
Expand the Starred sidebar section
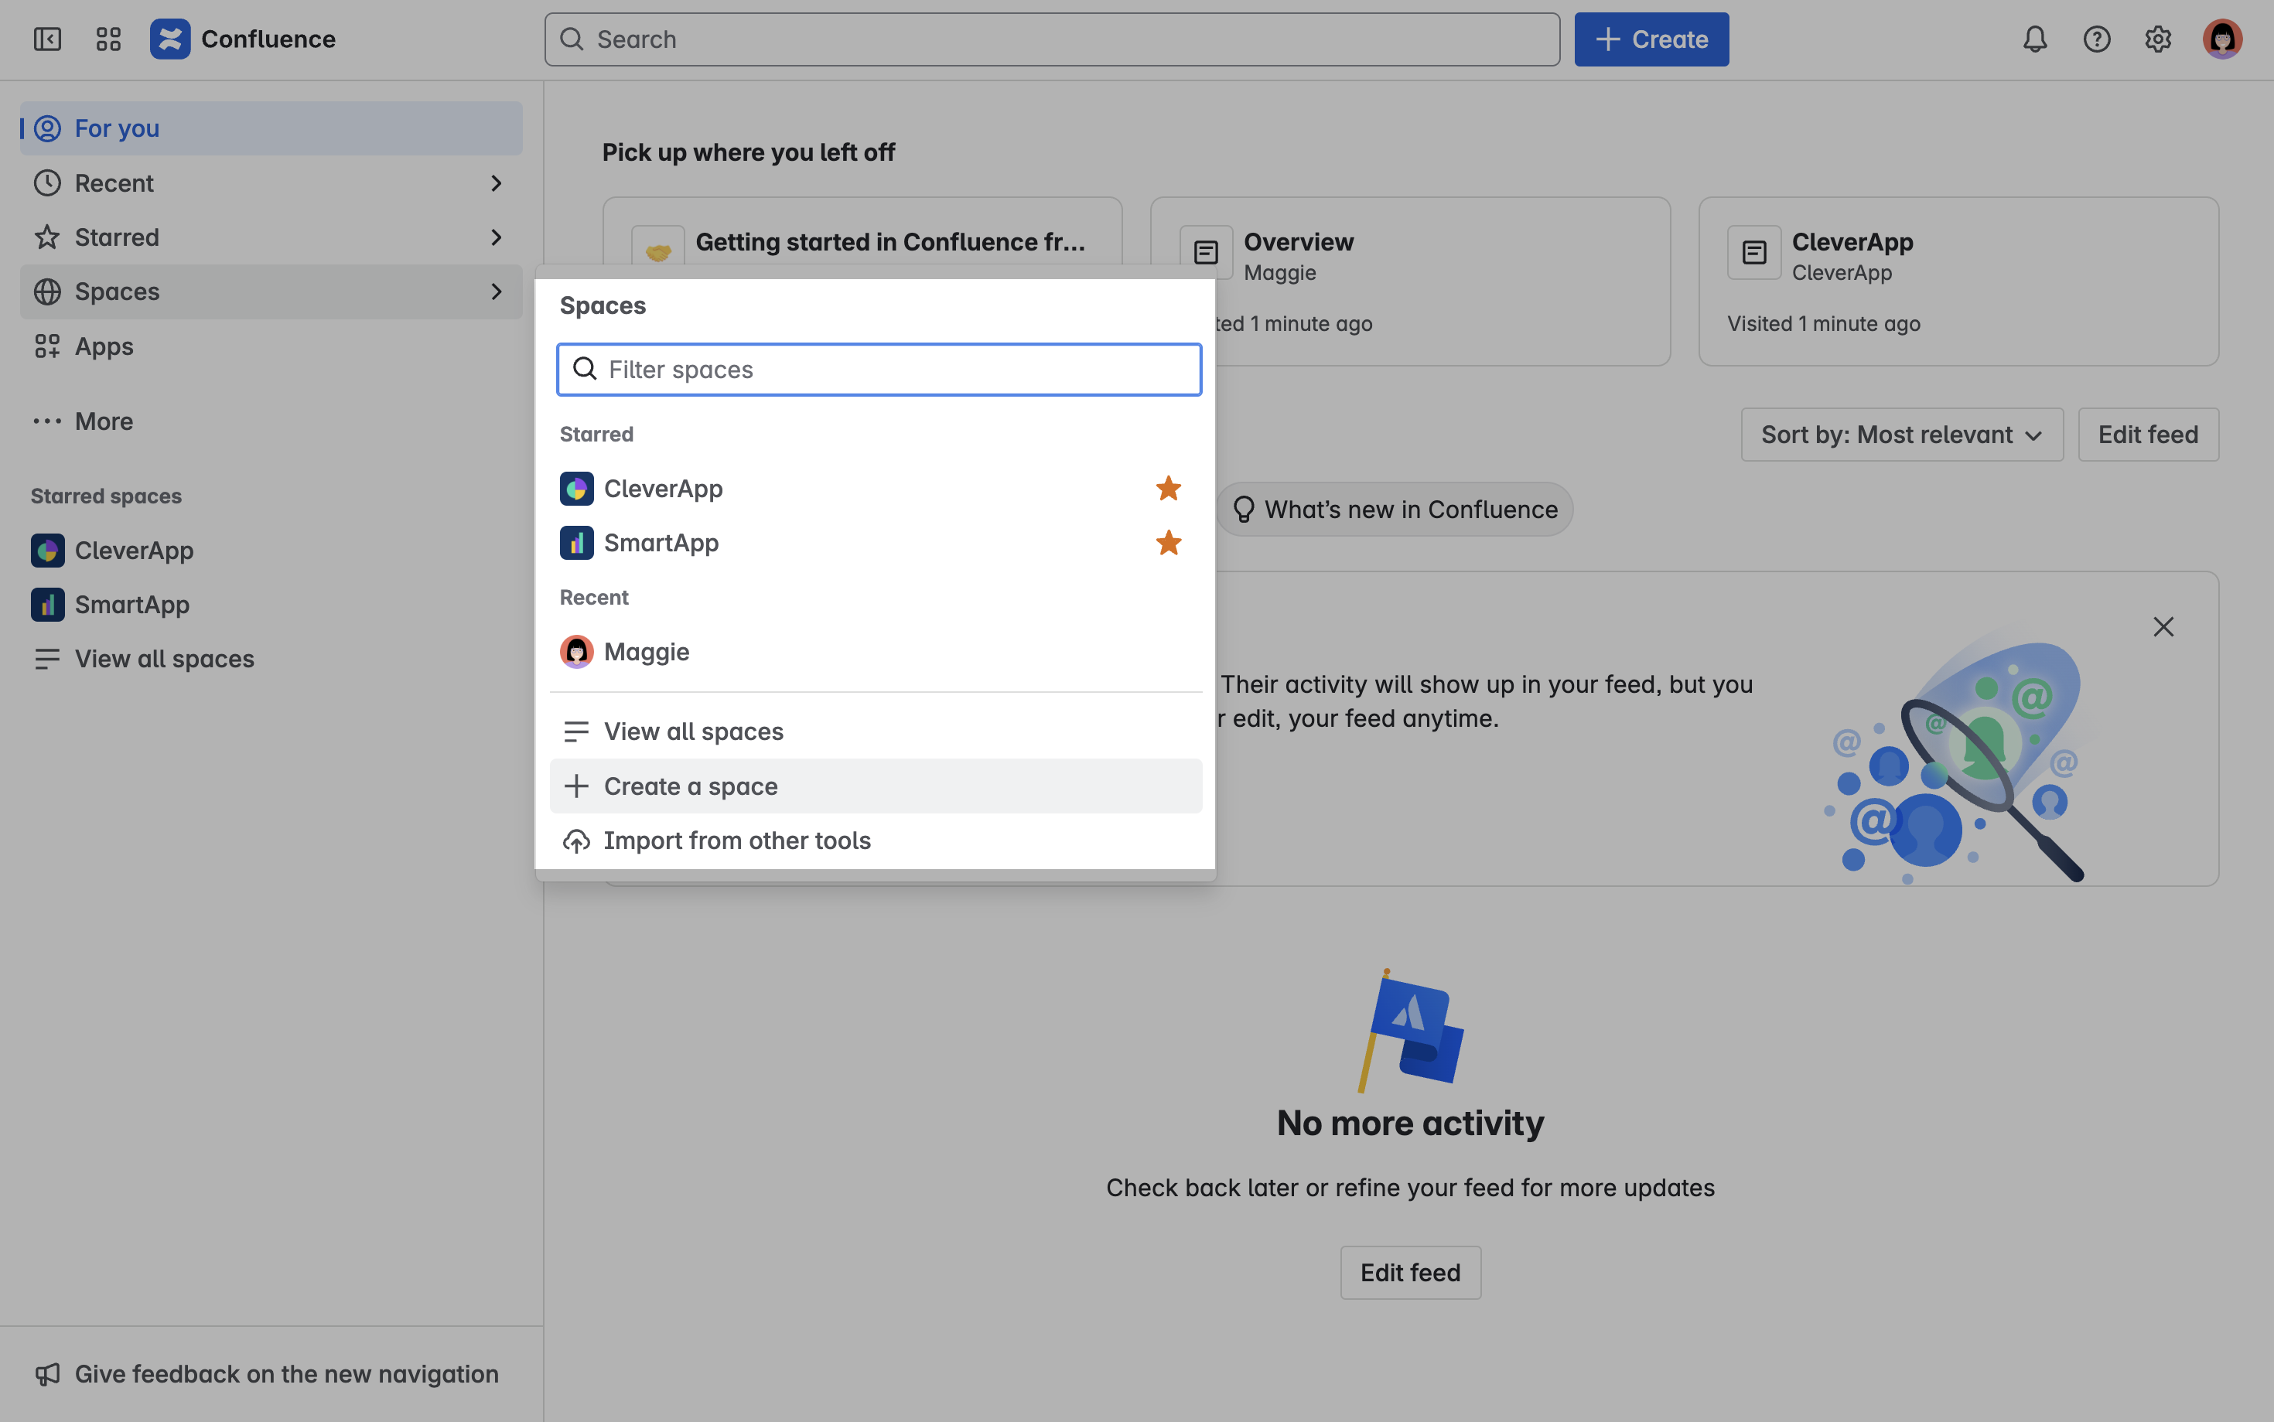(x=497, y=237)
